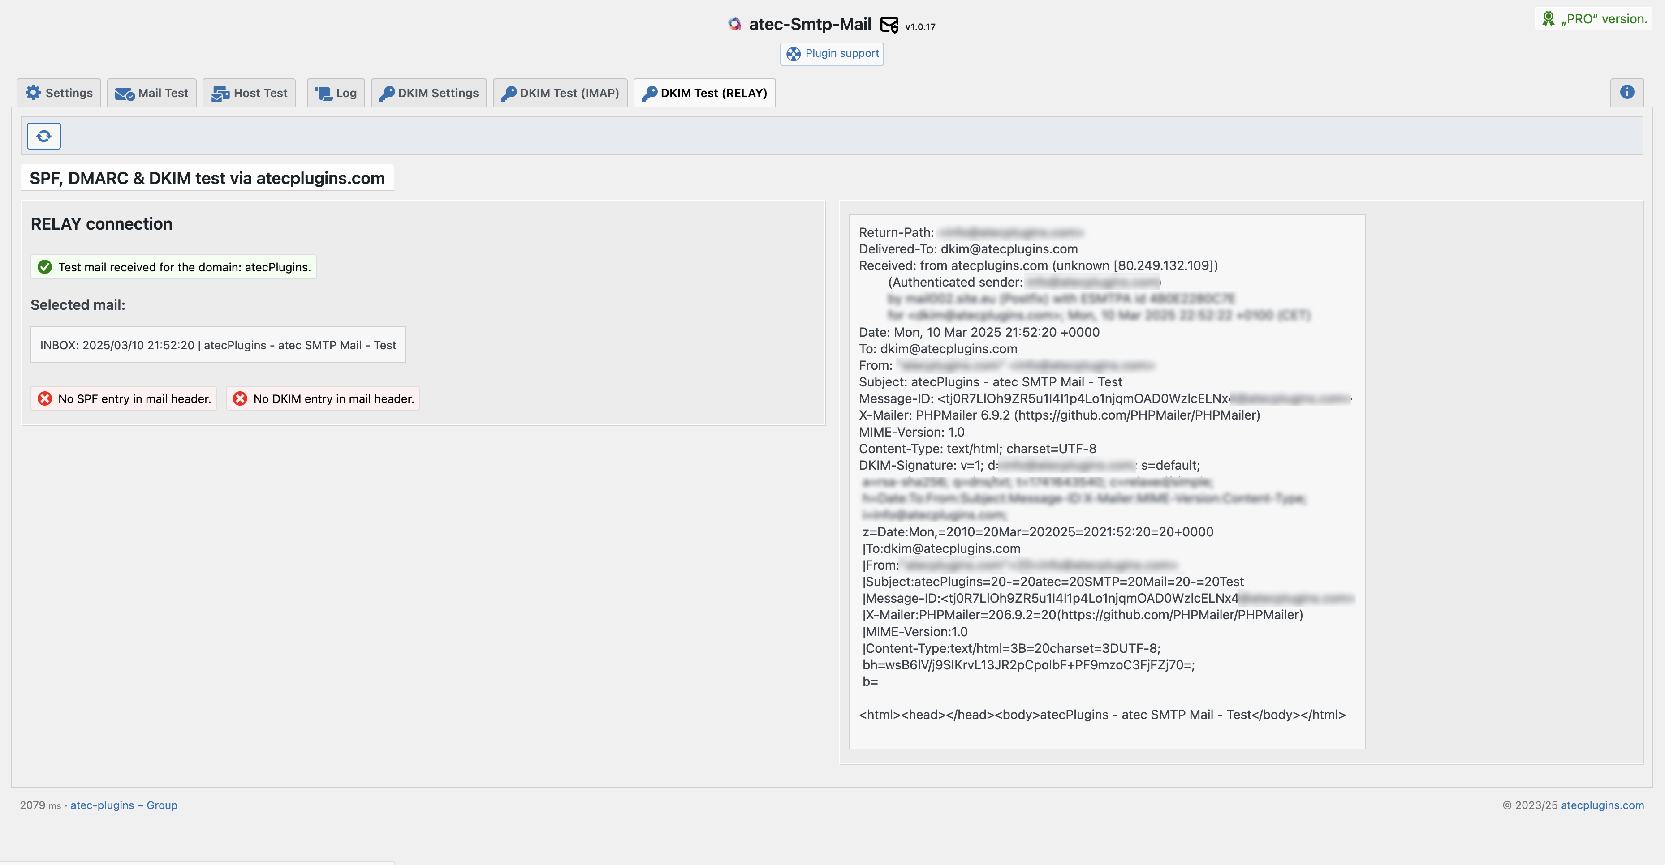Screen dimensions: 1665x865
Task: Click the key icon on DKIM Test (IMAP) tab
Action: (509, 94)
